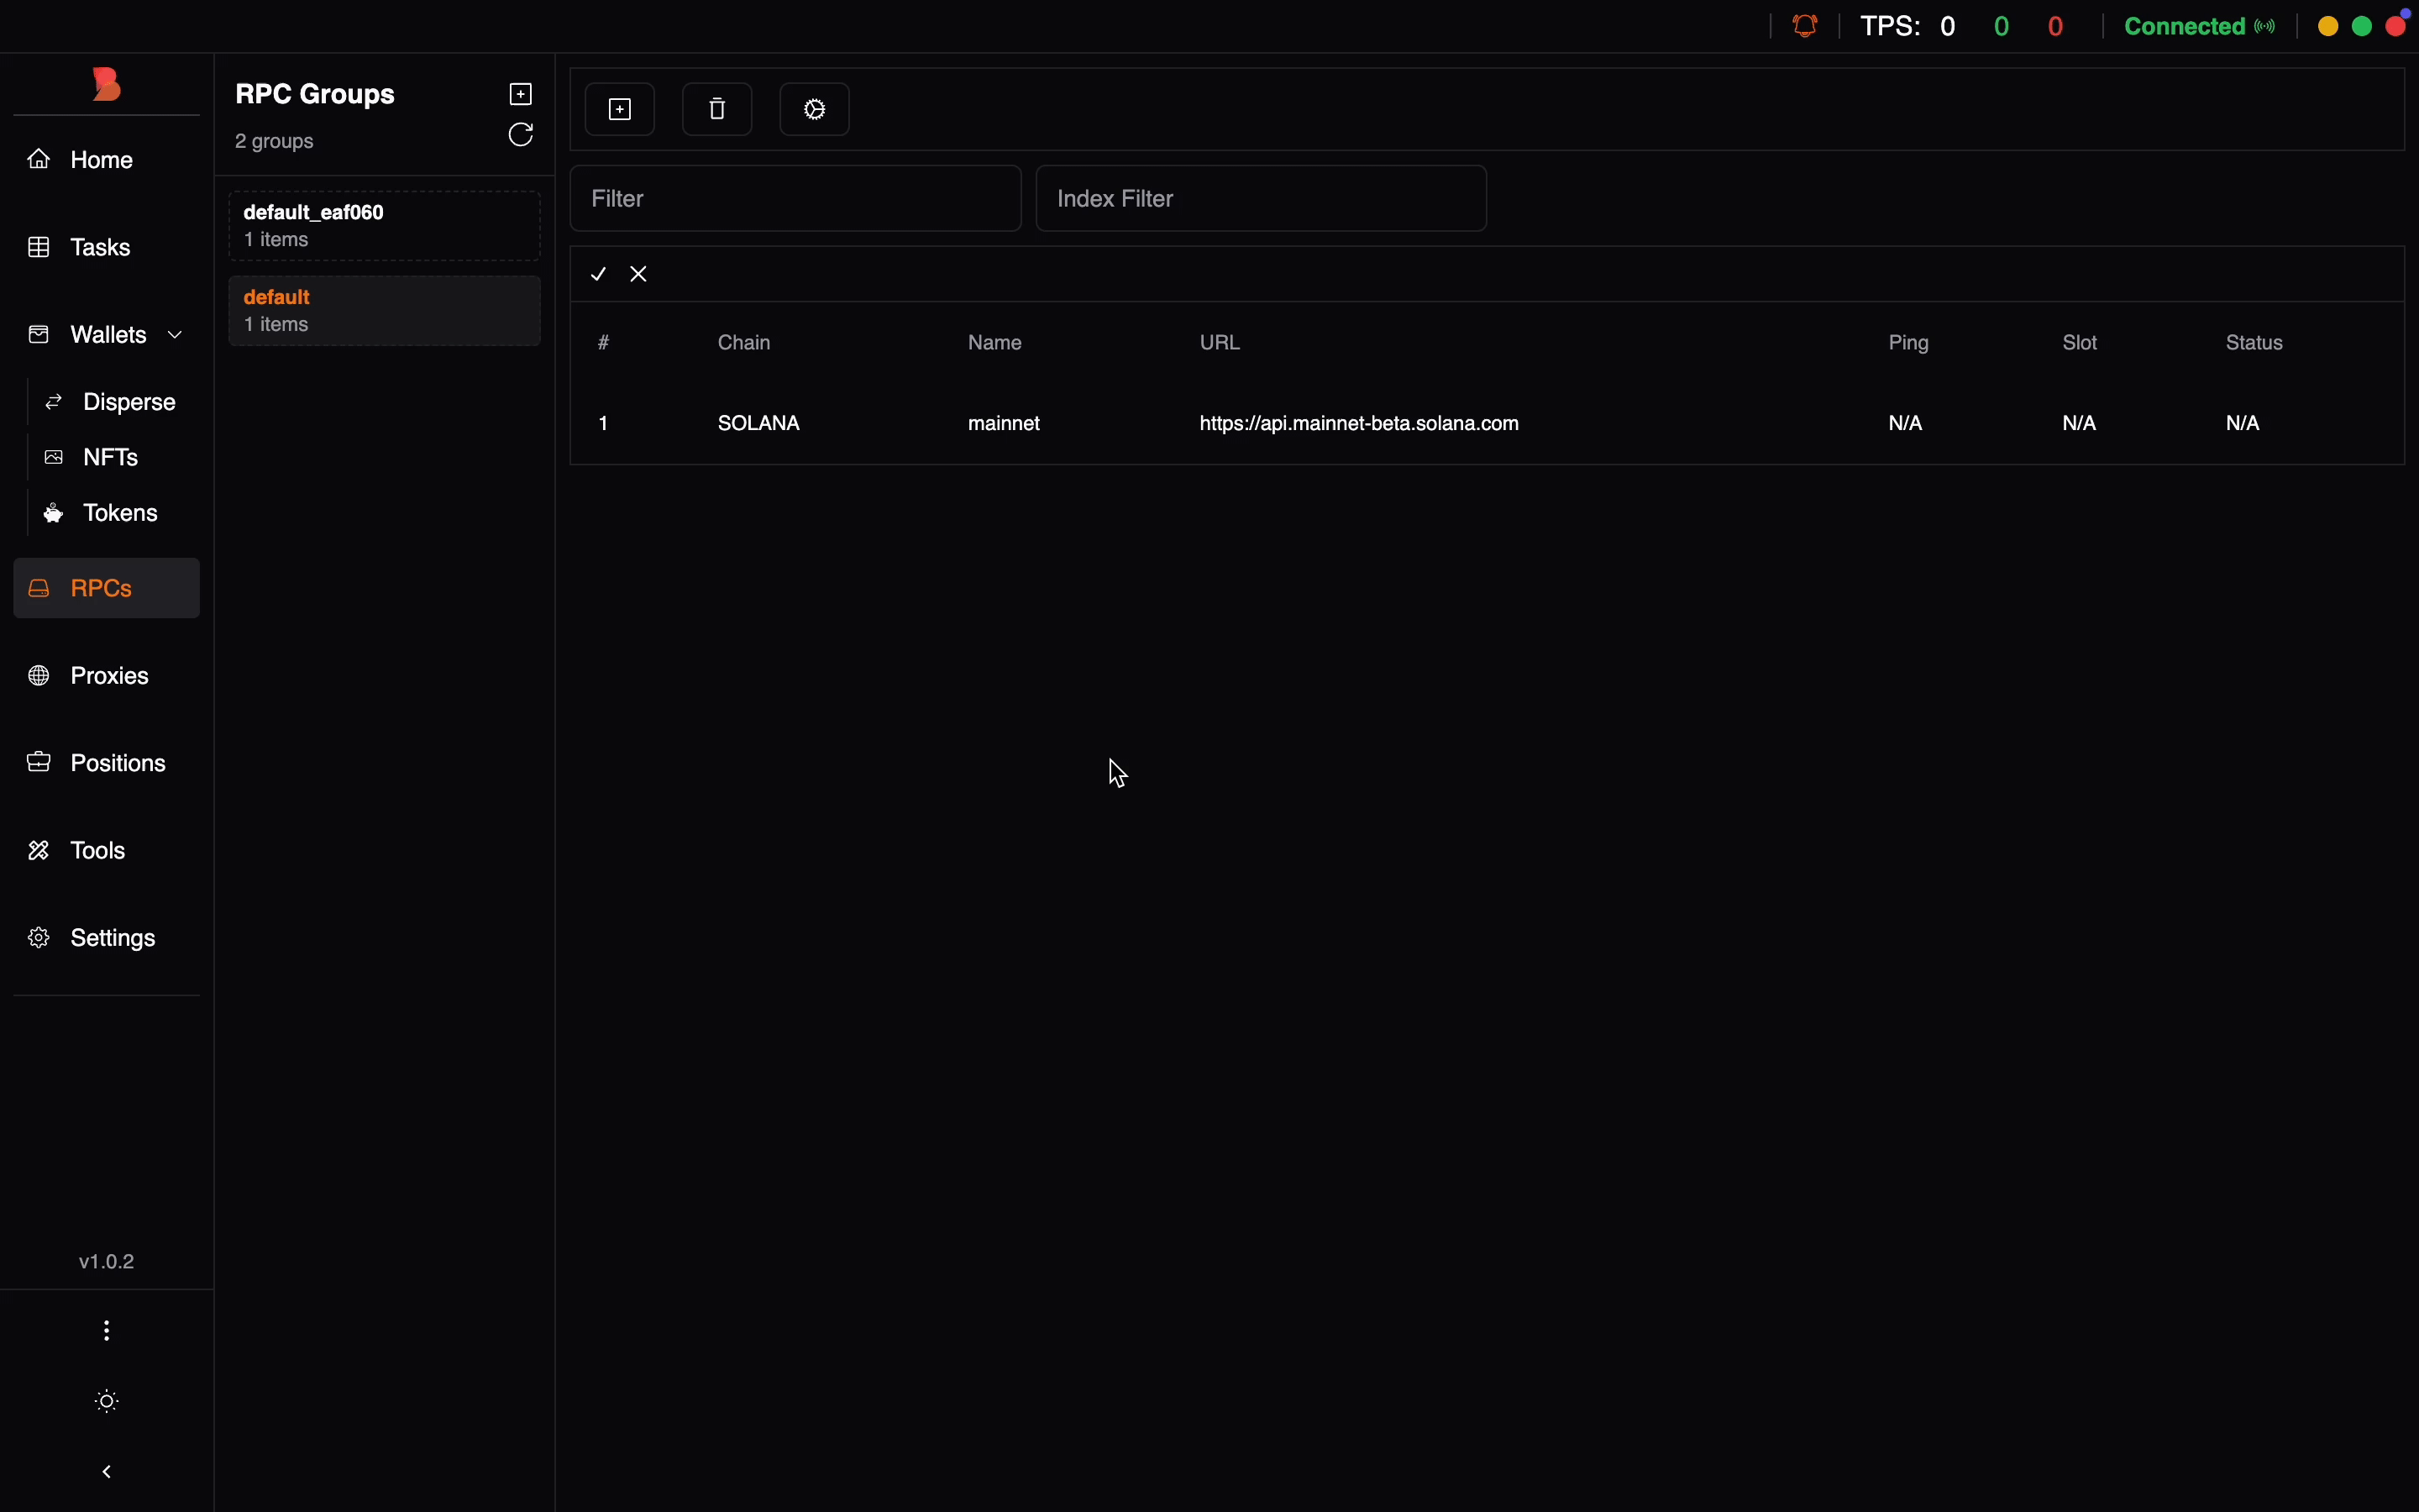Viewport: 2419px width, 1512px height.
Task: Open the default_eaf060 RPC group
Action: pos(384,226)
